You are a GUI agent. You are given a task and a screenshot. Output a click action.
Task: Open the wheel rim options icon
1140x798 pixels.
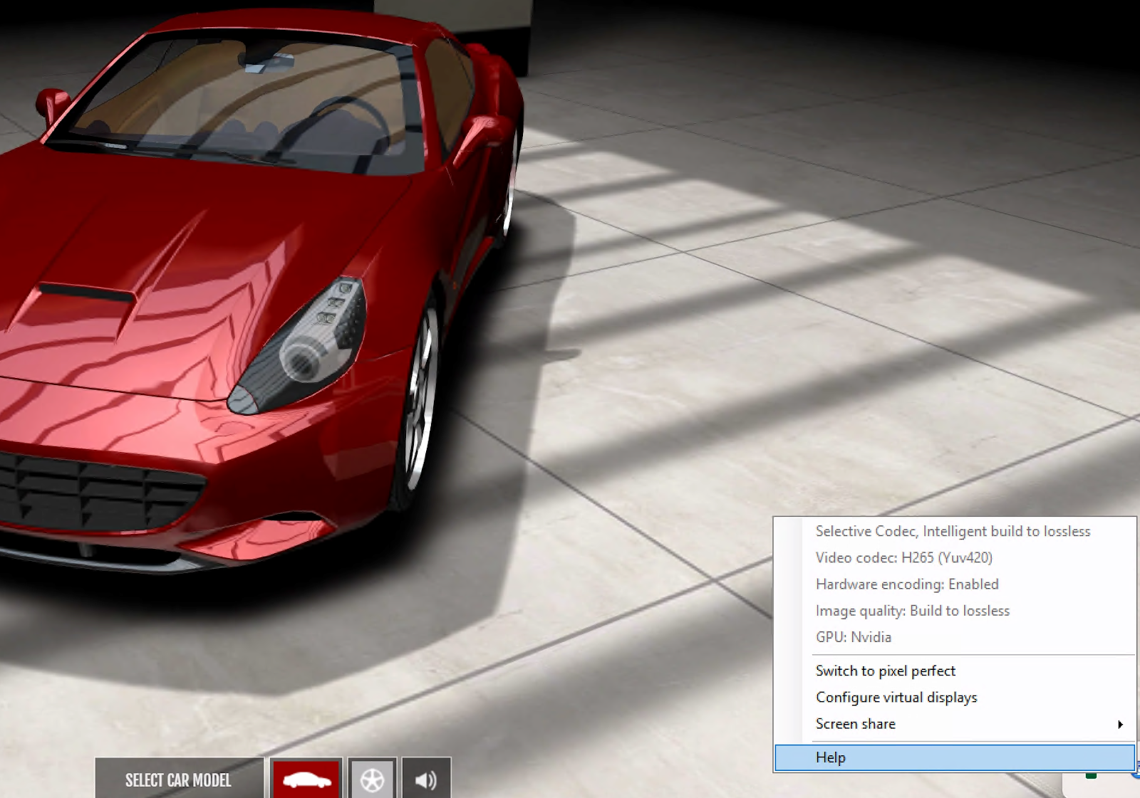click(x=372, y=779)
